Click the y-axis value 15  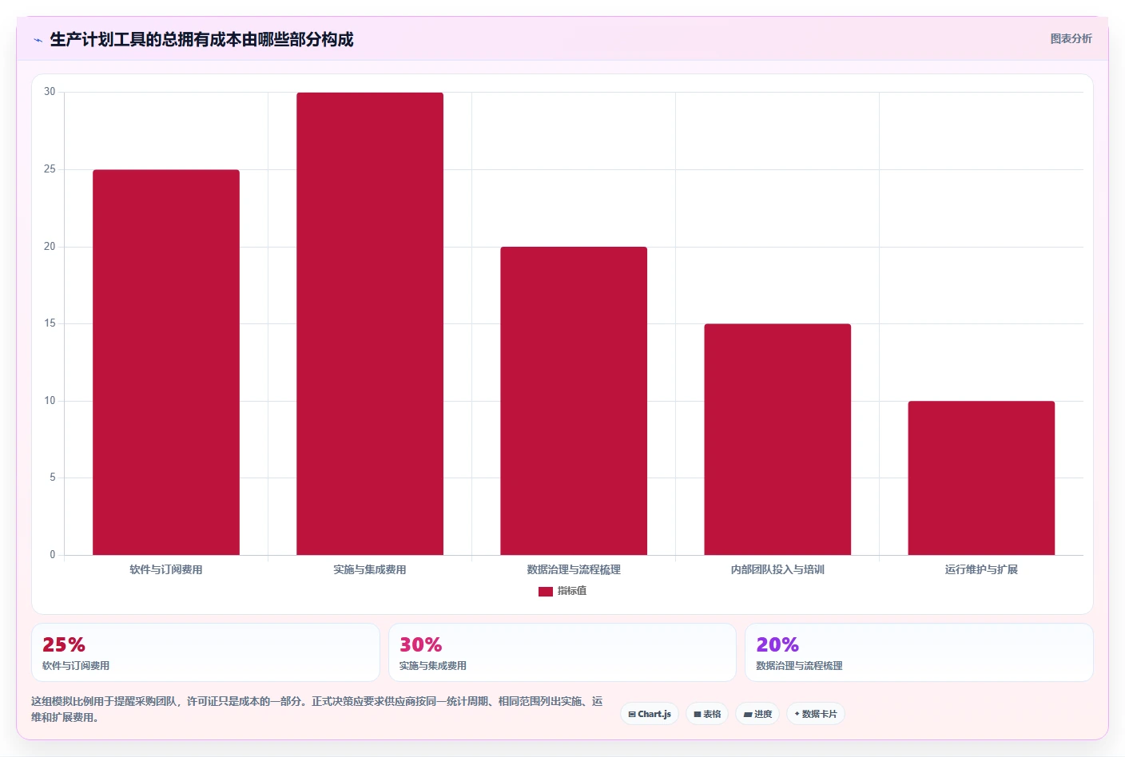pyautogui.click(x=50, y=323)
